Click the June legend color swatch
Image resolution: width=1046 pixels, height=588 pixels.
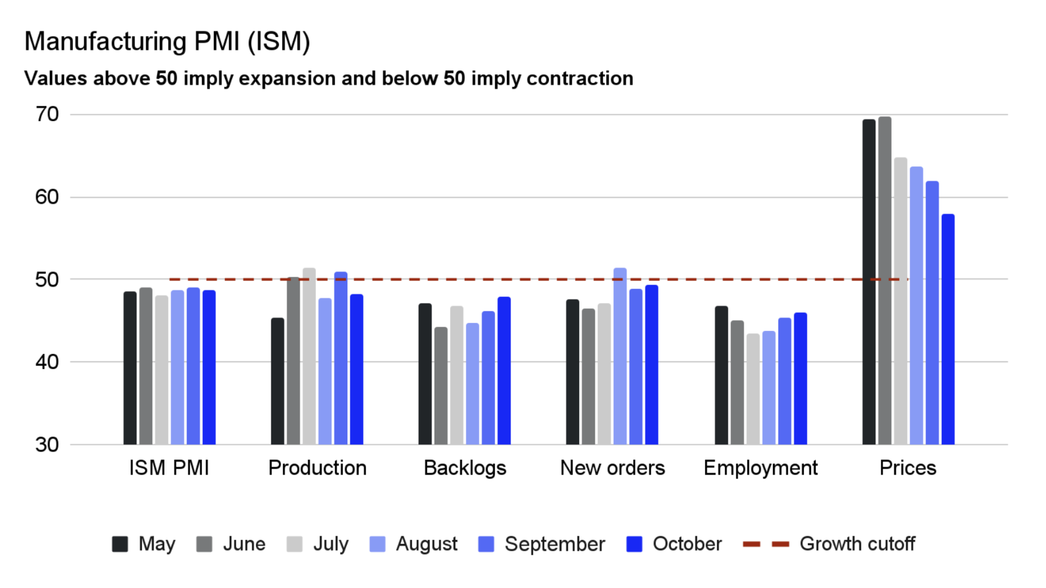click(204, 544)
